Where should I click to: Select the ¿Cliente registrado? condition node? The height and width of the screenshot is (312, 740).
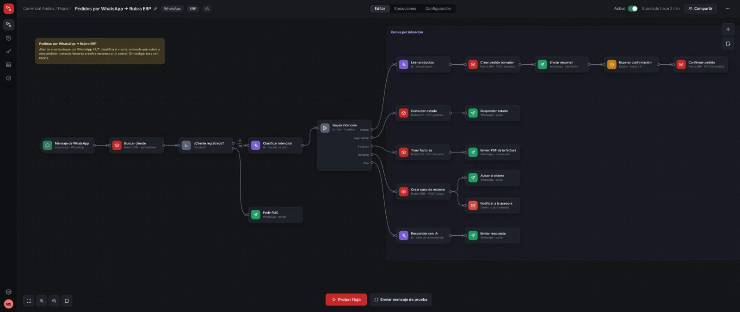click(x=206, y=145)
